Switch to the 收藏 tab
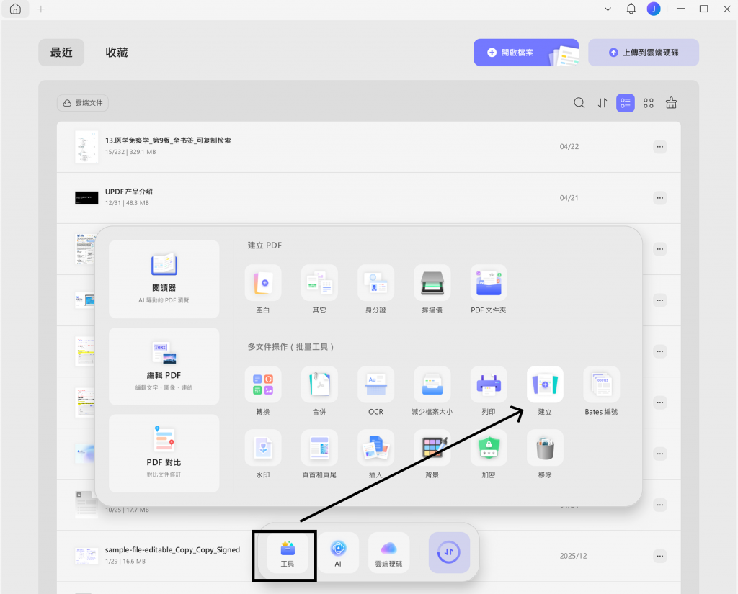738x594 pixels. click(x=117, y=53)
